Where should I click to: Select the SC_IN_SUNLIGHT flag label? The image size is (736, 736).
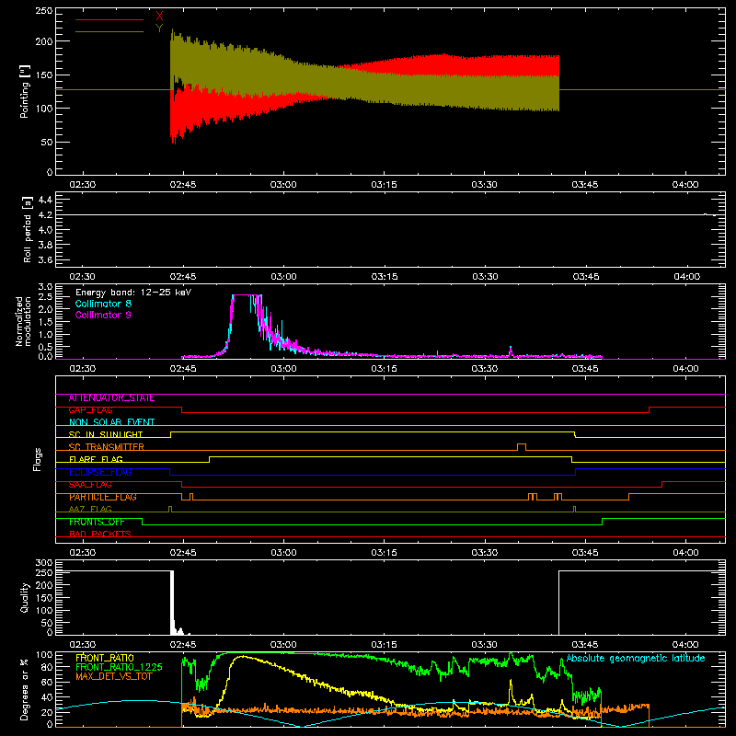pos(106,434)
